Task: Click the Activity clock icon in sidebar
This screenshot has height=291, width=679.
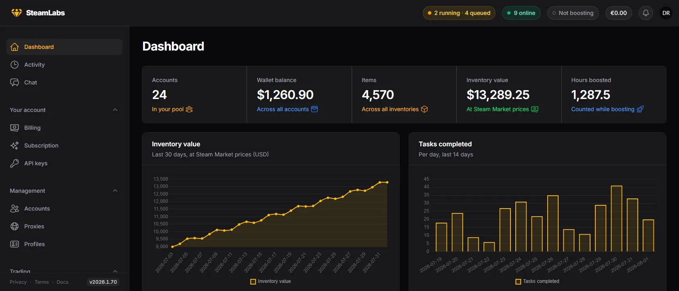Action: 15,65
